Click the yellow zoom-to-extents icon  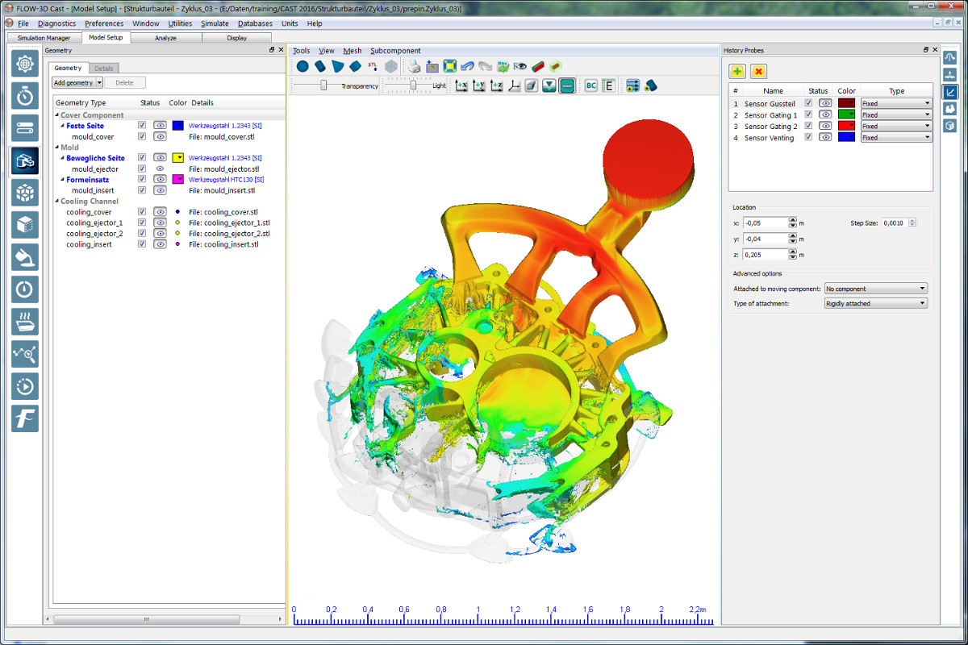pos(450,66)
